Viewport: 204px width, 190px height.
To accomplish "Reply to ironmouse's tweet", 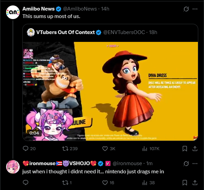I will click(25, 183).
